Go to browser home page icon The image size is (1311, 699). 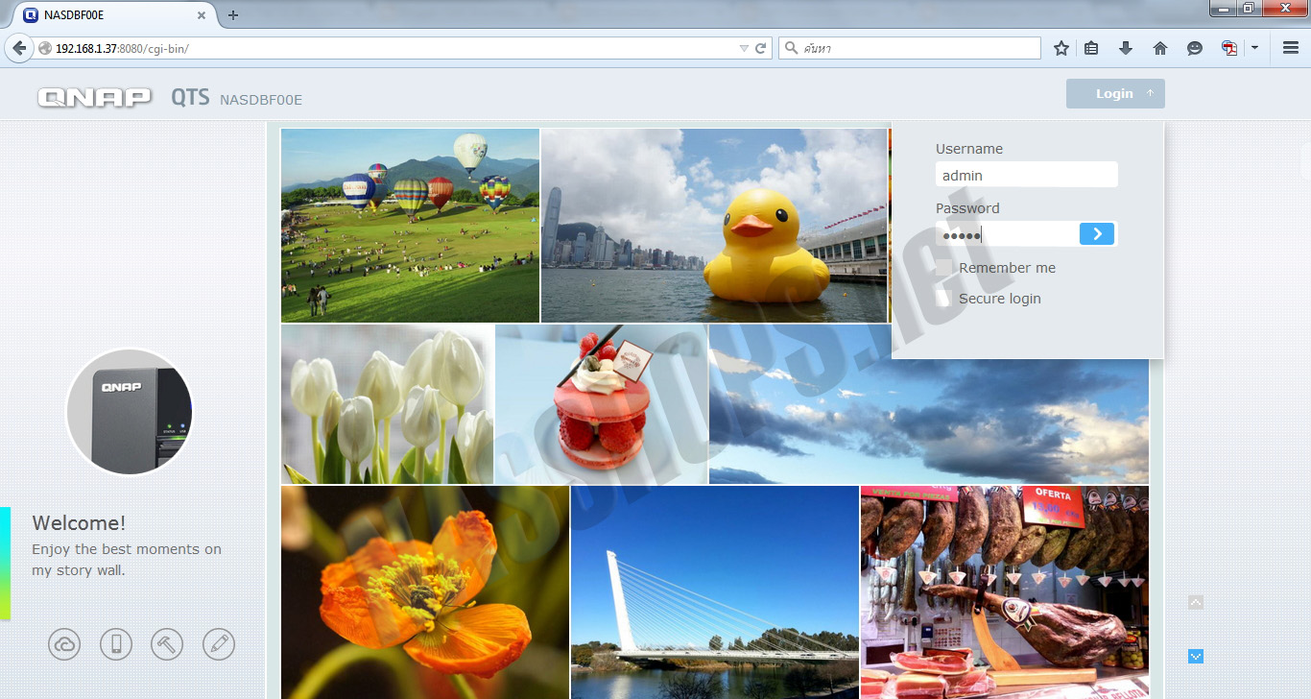point(1160,48)
